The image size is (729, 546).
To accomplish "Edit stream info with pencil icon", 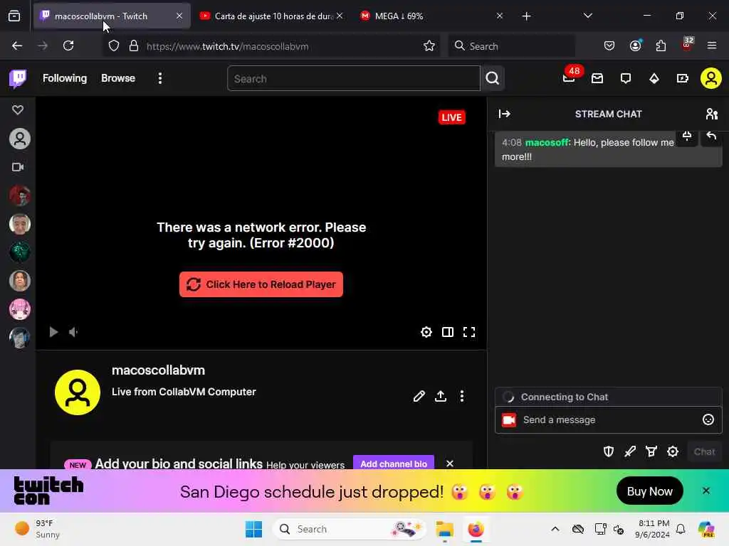I will (x=419, y=396).
